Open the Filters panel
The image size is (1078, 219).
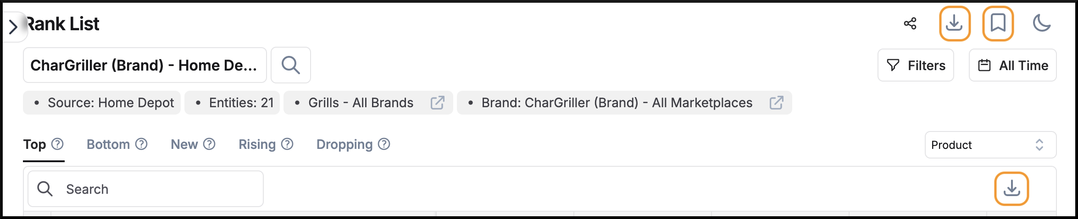(x=916, y=66)
